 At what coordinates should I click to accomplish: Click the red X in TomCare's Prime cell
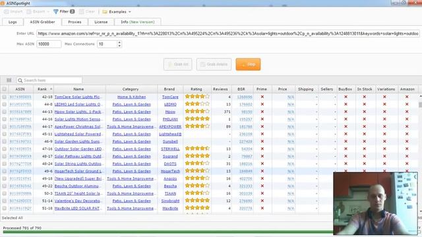pos(262,97)
